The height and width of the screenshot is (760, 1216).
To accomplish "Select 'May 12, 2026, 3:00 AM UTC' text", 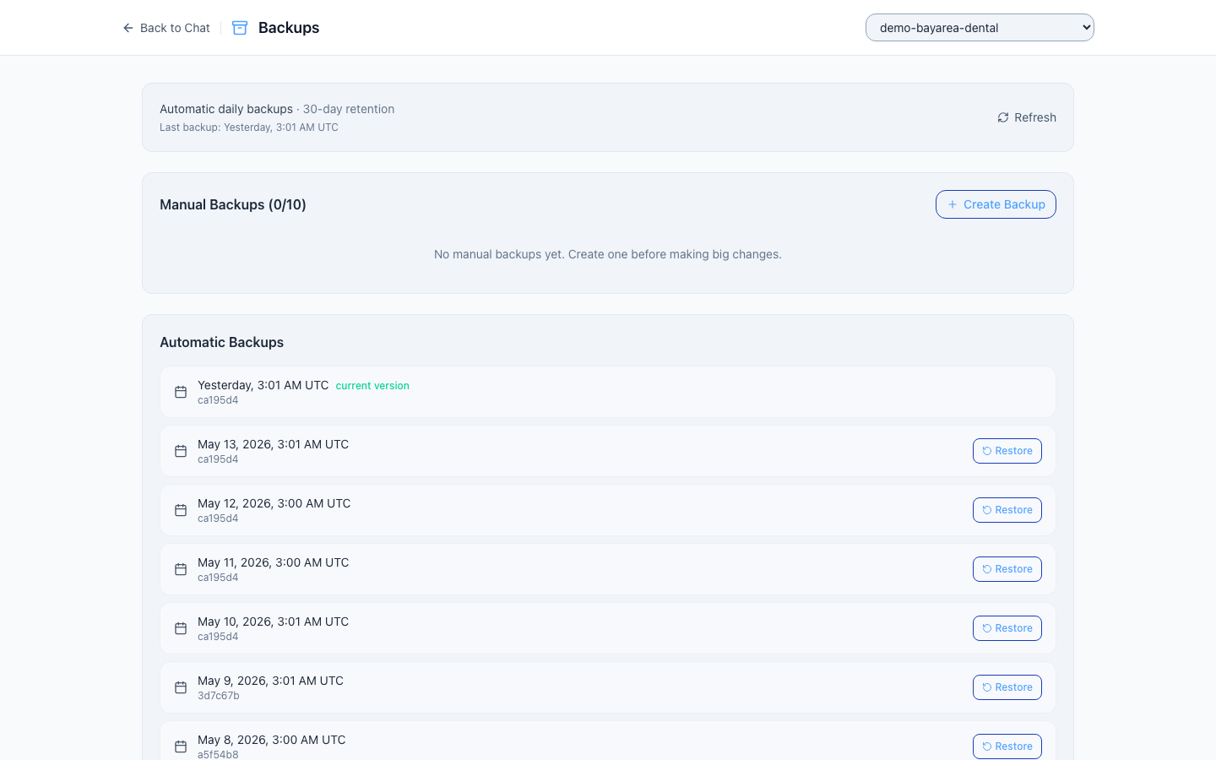I will pos(274,503).
